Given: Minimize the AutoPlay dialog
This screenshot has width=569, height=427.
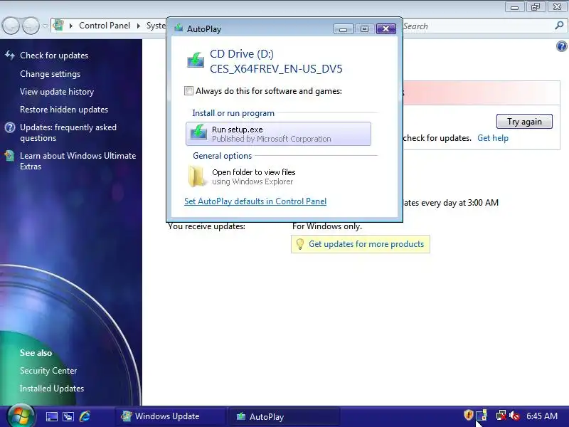Looking at the screenshot, I should pos(343,28).
